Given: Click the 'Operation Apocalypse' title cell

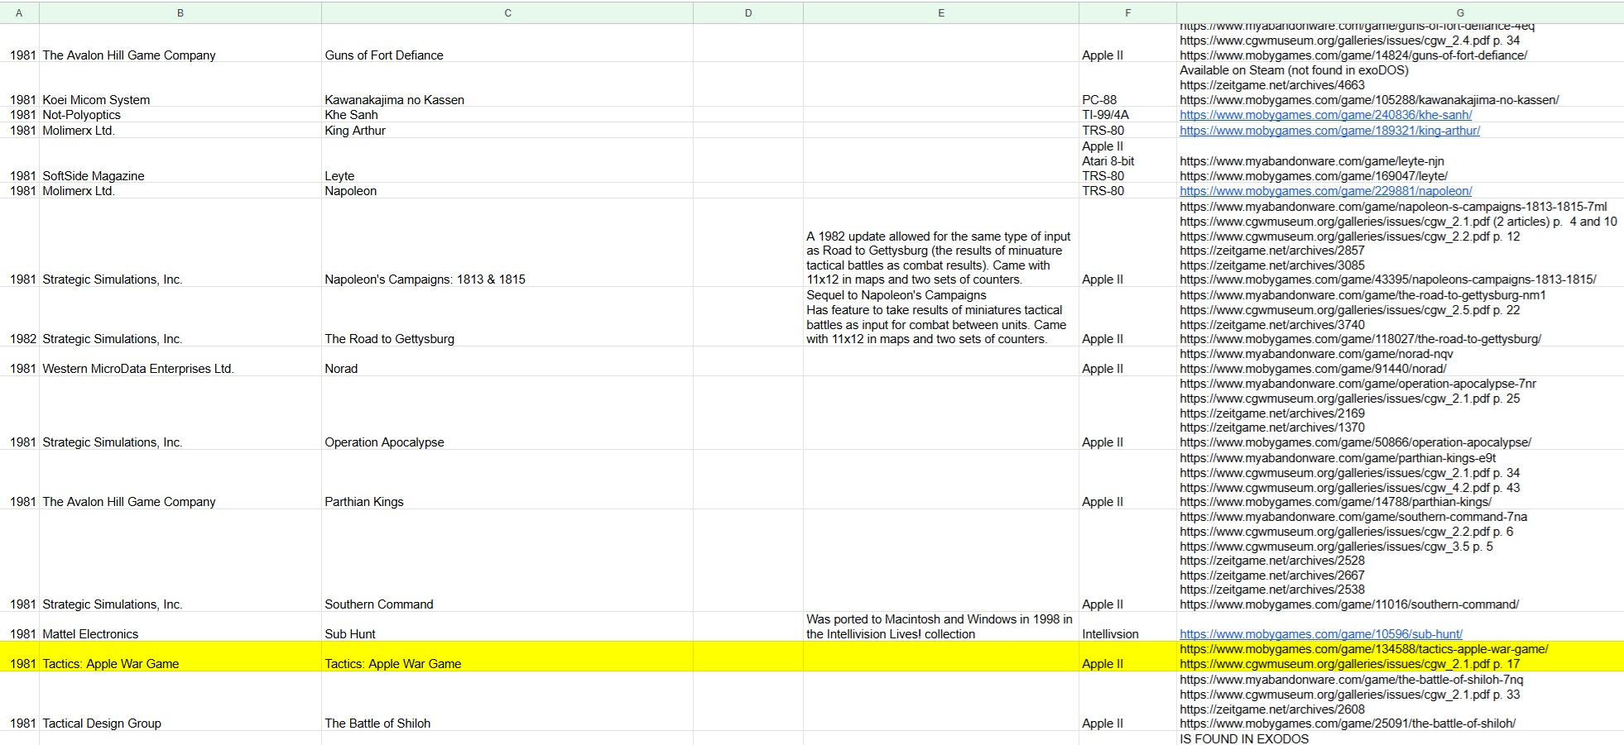Looking at the screenshot, I should (384, 442).
